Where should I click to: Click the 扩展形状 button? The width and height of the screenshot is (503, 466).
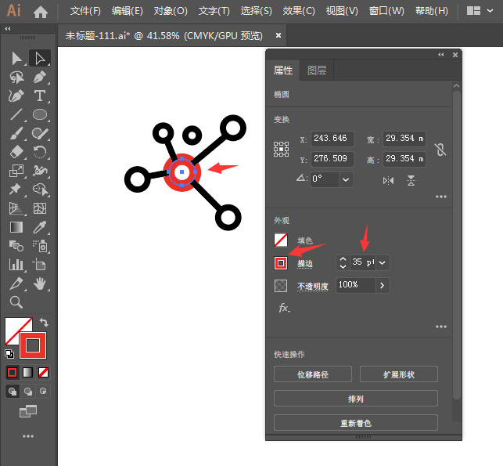click(x=399, y=374)
